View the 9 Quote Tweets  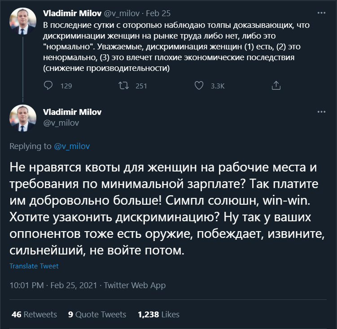tap(97, 314)
